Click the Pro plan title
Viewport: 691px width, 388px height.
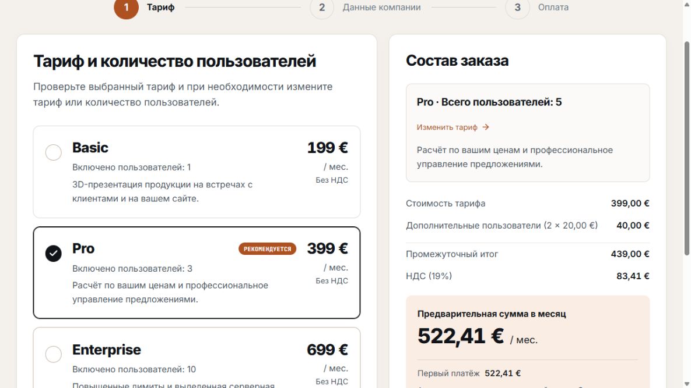tap(83, 248)
